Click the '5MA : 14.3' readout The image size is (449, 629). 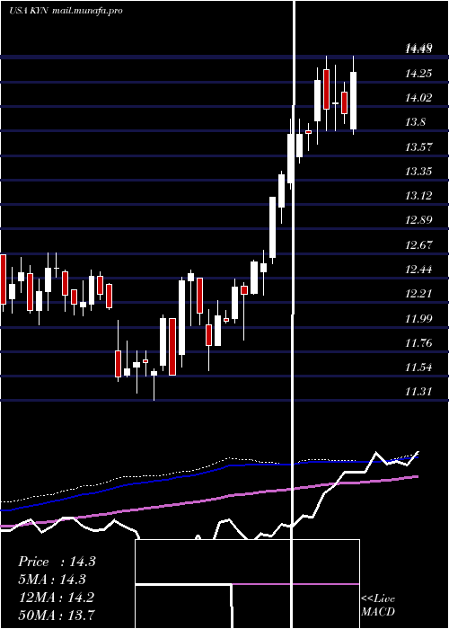52,580
